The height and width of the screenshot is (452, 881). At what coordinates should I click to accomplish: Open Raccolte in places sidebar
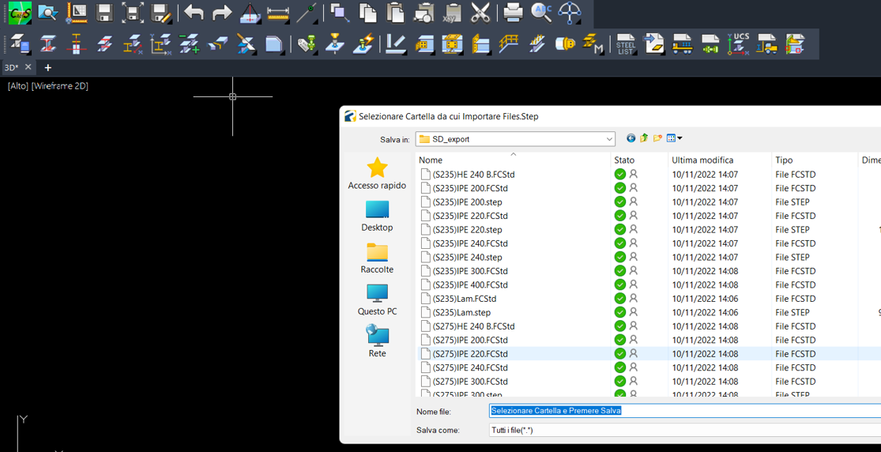(377, 258)
